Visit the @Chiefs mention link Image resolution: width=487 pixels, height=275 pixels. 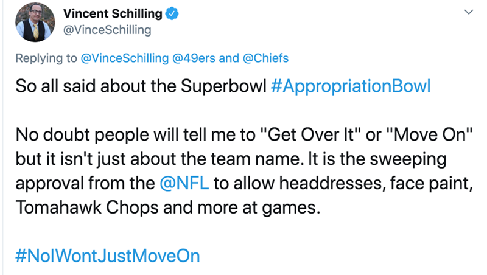point(265,58)
